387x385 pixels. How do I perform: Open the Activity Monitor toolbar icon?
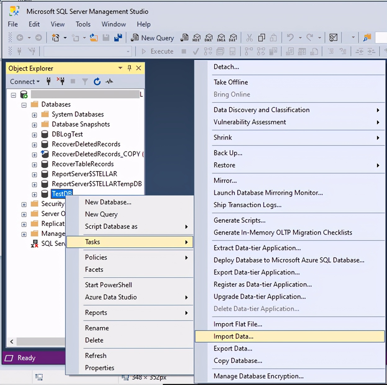333,38
